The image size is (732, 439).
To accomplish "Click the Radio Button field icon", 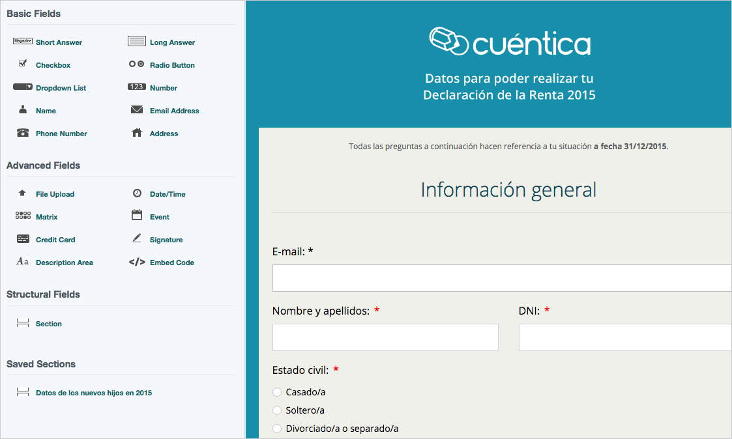I will (x=137, y=64).
